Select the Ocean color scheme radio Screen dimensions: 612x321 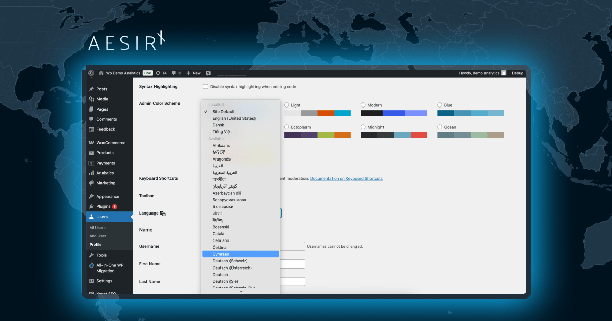tap(440, 127)
